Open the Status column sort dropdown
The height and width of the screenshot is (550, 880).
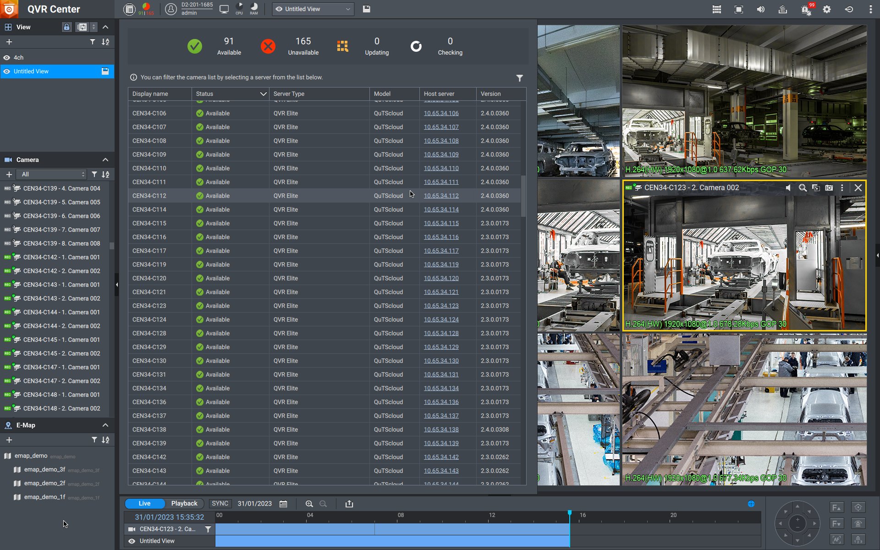263,94
